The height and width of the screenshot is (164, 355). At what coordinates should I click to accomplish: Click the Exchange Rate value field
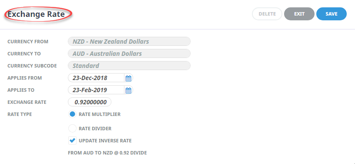[x=90, y=102]
